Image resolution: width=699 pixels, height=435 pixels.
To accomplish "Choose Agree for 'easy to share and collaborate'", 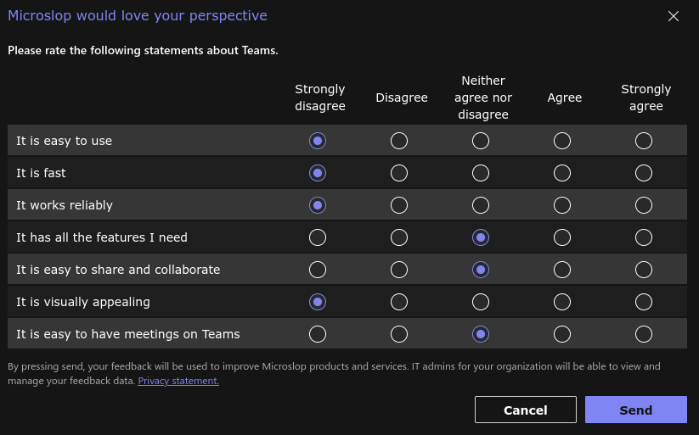I will 562,270.
